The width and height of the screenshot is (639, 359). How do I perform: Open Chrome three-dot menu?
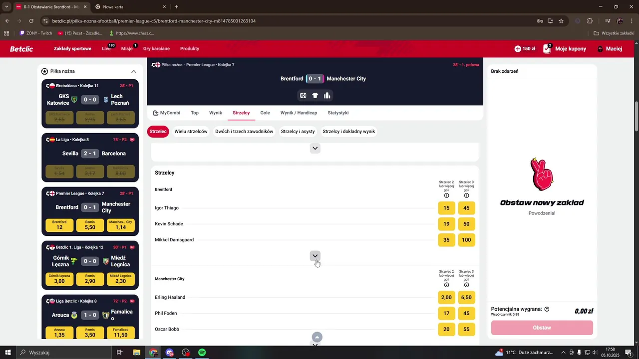pyautogui.click(x=631, y=21)
